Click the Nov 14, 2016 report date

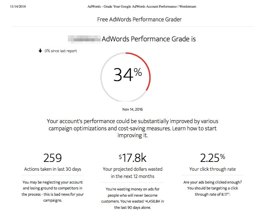click(133, 109)
